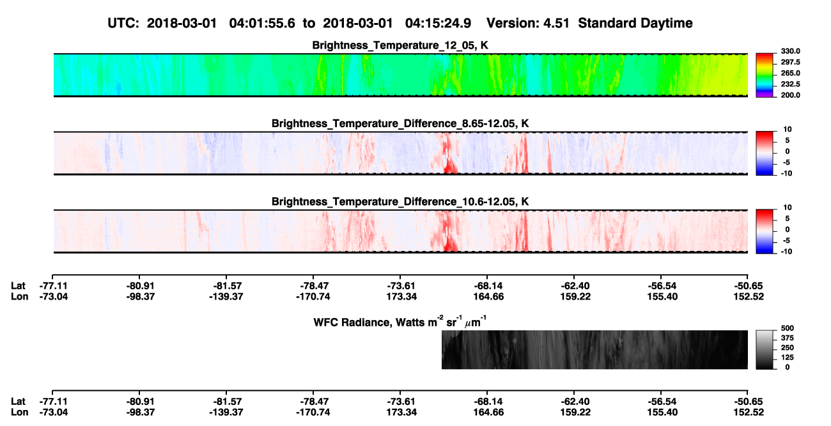Click the 10.6-12.05 difference plot title

pos(400,202)
